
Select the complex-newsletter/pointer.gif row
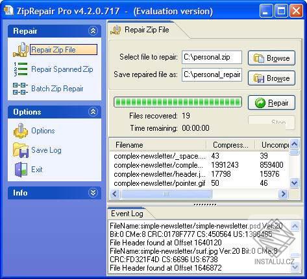[199, 183]
